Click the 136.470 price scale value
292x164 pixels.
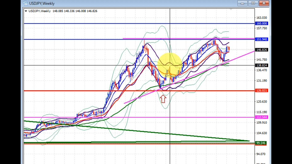point(262,70)
